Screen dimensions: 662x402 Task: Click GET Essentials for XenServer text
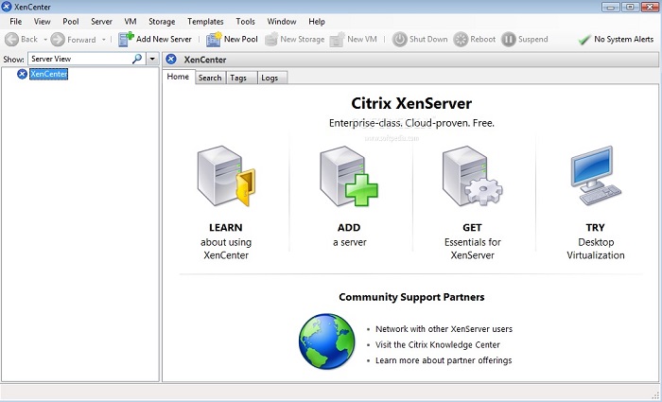473,241
